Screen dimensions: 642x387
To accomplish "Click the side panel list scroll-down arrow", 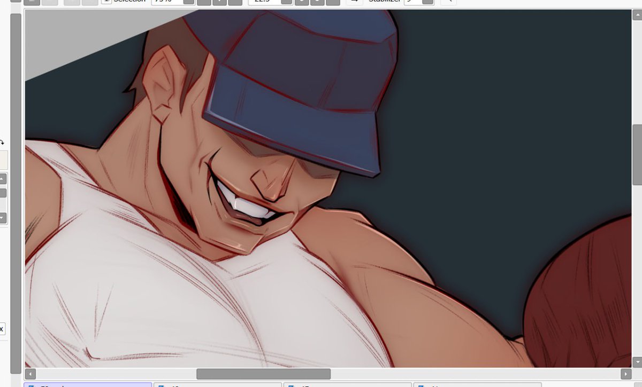I will click(3, 218).
